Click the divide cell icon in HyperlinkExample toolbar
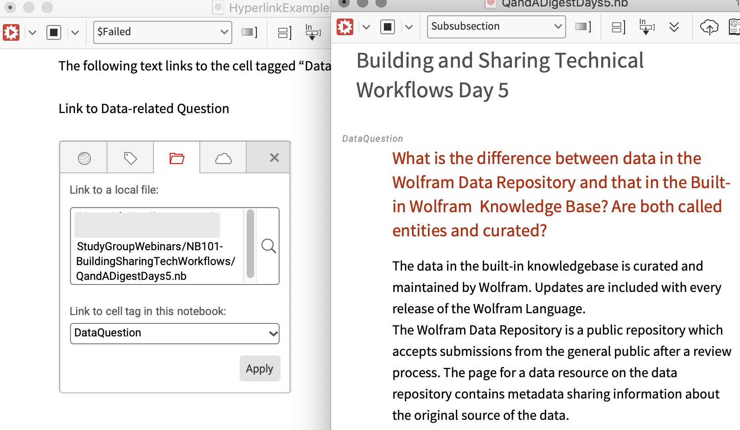The height and width of the screenshot is (430, 740). point(285,32)
